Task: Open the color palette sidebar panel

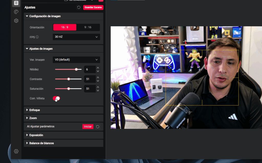Action: (x=16, y=12)
